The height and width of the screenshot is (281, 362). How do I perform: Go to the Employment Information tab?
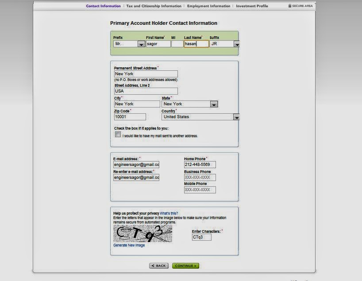(208, 6)
